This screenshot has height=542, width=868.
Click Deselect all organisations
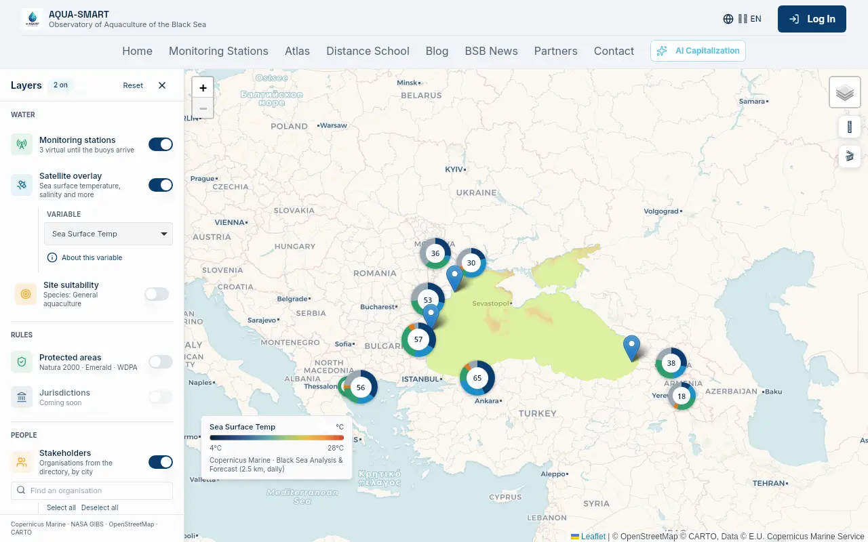(100, 507)
